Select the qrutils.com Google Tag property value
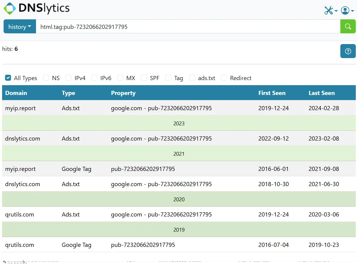 pyautogui.click(x=143, y=245)
